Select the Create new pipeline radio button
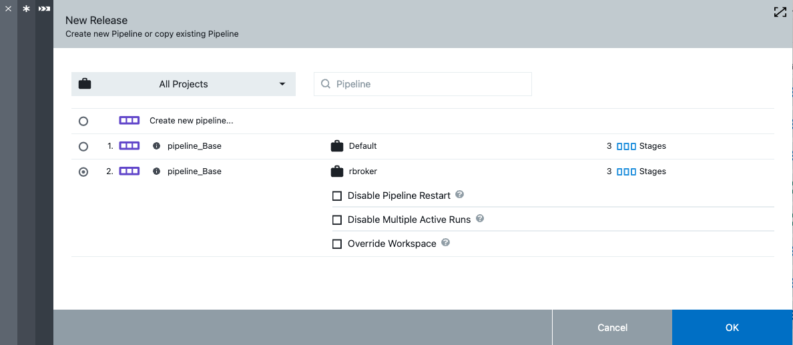Screen dimensions: 793x345 point(83,121)
